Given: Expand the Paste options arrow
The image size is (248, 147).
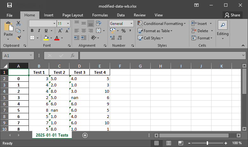Looking at the screenshot, I should click(x=8, y=39).
